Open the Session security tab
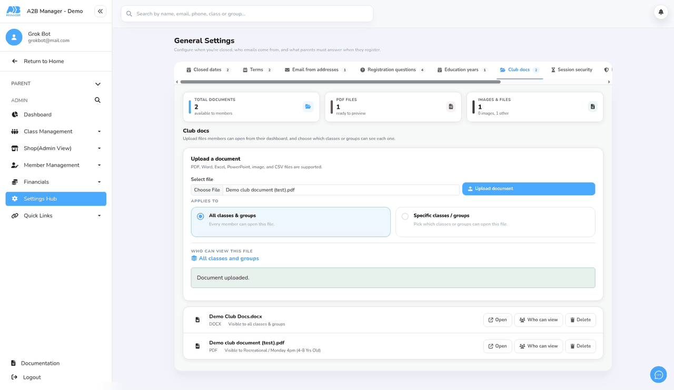The height and width of the screenshot is (390, 674). [x=571, y=70]
